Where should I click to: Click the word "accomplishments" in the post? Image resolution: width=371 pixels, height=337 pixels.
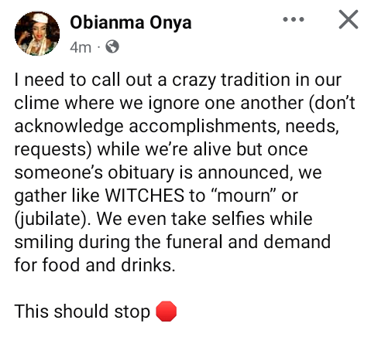pos(204,127)
